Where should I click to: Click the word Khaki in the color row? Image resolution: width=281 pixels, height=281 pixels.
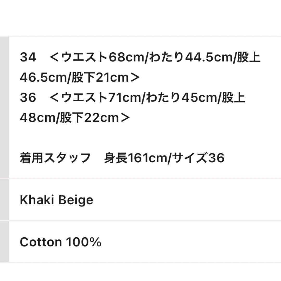click(x=35, y=200)
